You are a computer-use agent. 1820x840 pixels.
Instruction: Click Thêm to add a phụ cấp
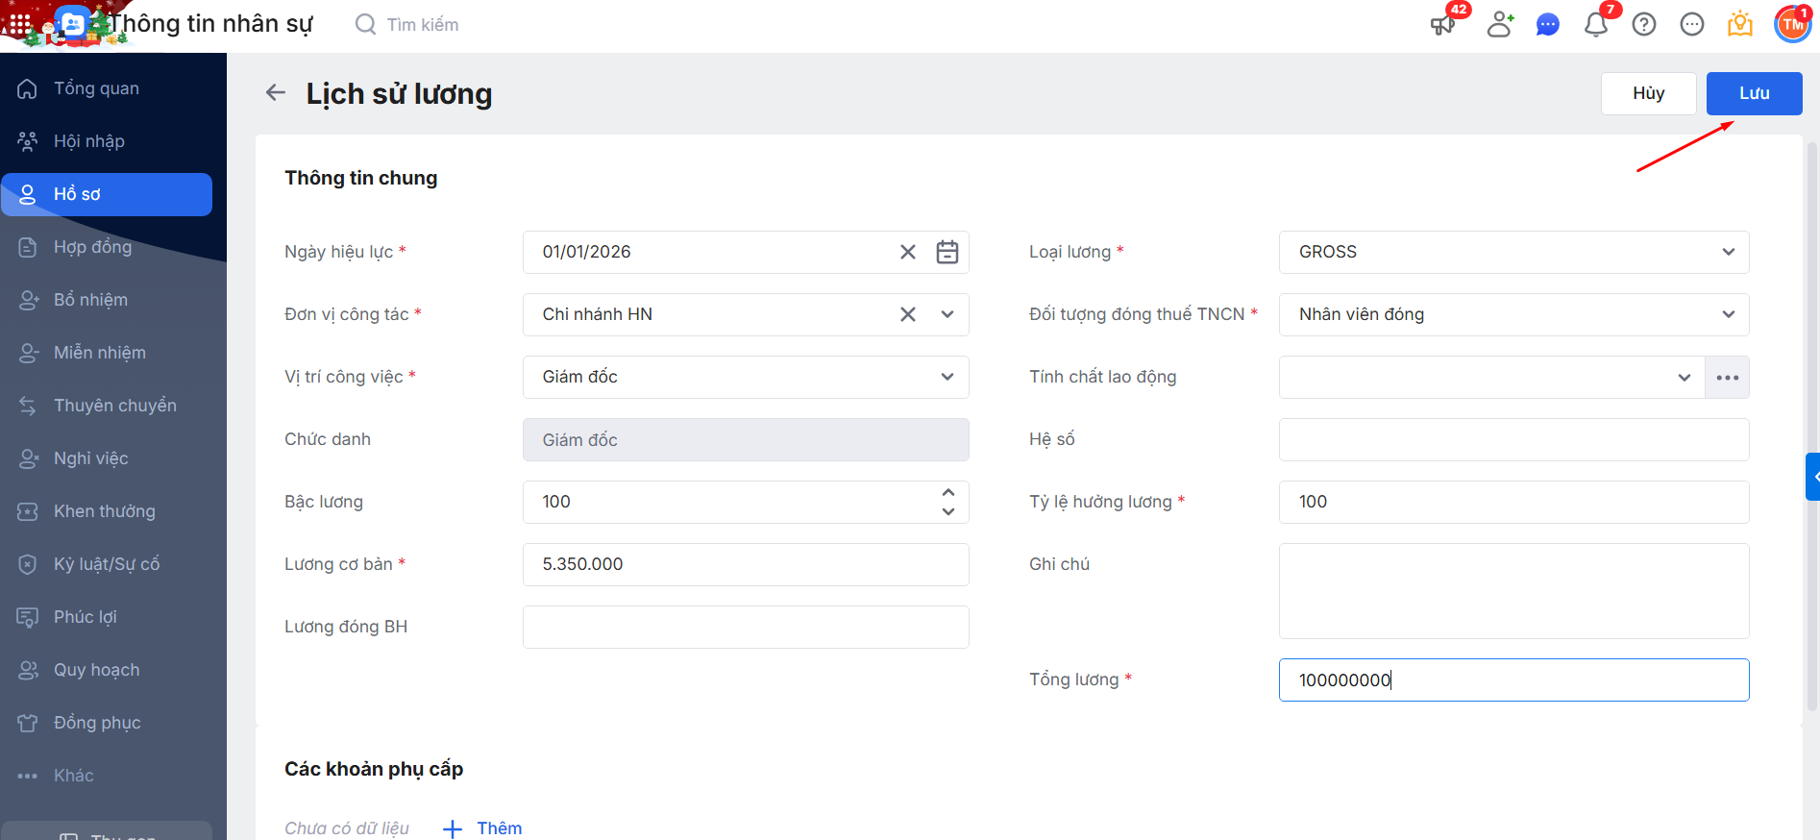[x=483, y=828]
